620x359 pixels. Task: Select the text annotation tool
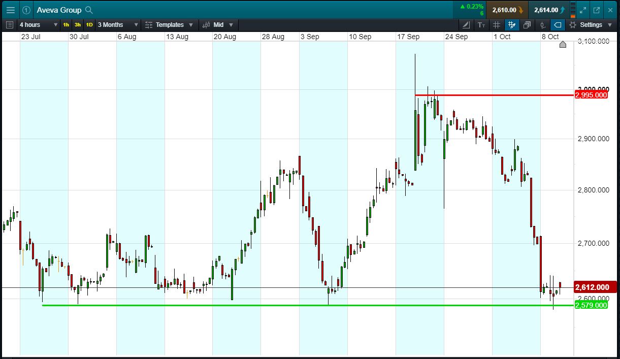point(481,24)
